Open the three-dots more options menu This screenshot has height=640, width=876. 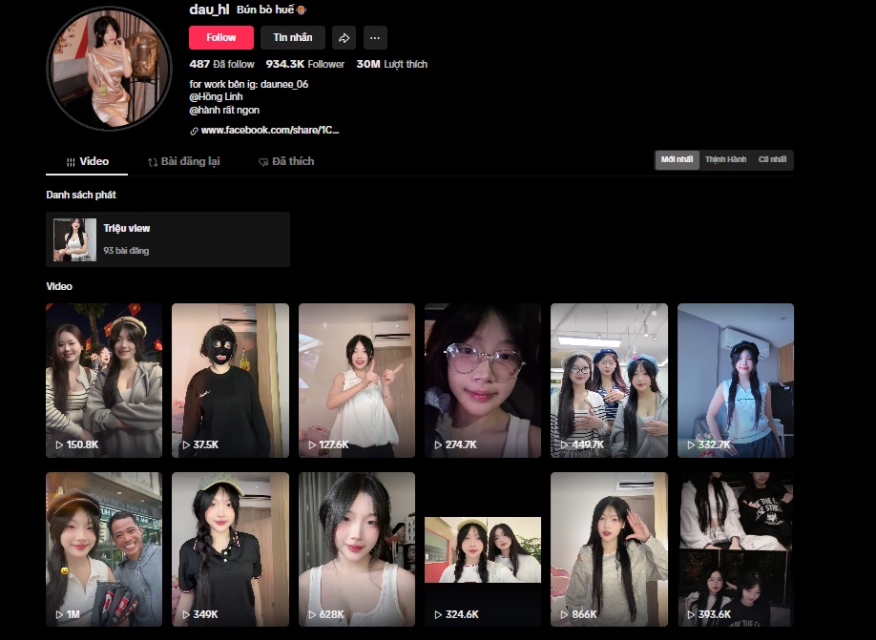375,38
